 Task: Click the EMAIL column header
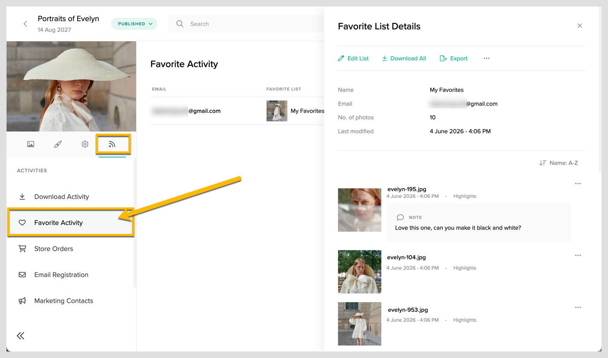(x=159, y=89)
